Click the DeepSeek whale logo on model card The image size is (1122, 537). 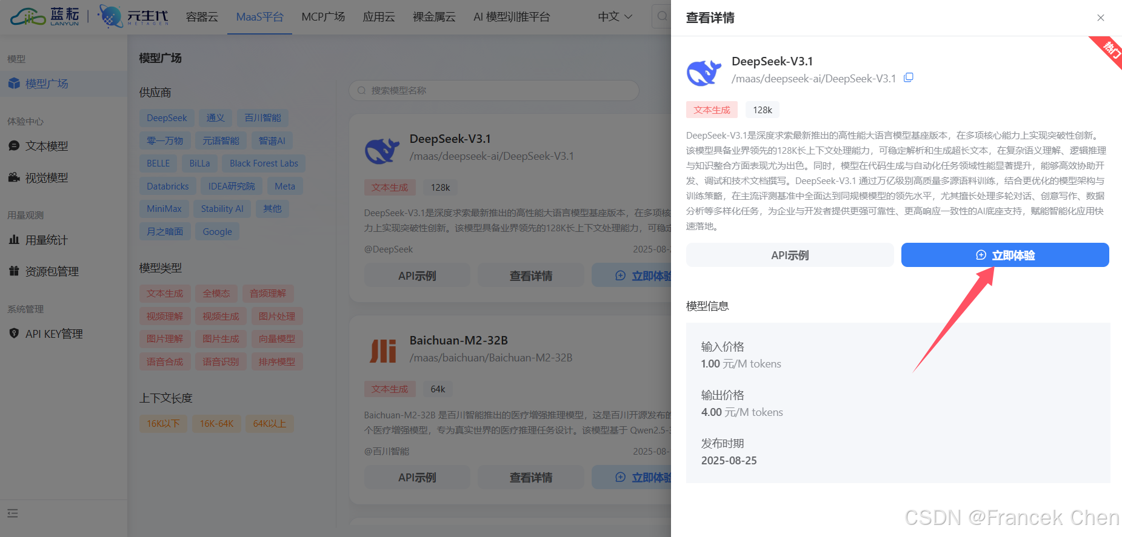(x=382, y=150)
